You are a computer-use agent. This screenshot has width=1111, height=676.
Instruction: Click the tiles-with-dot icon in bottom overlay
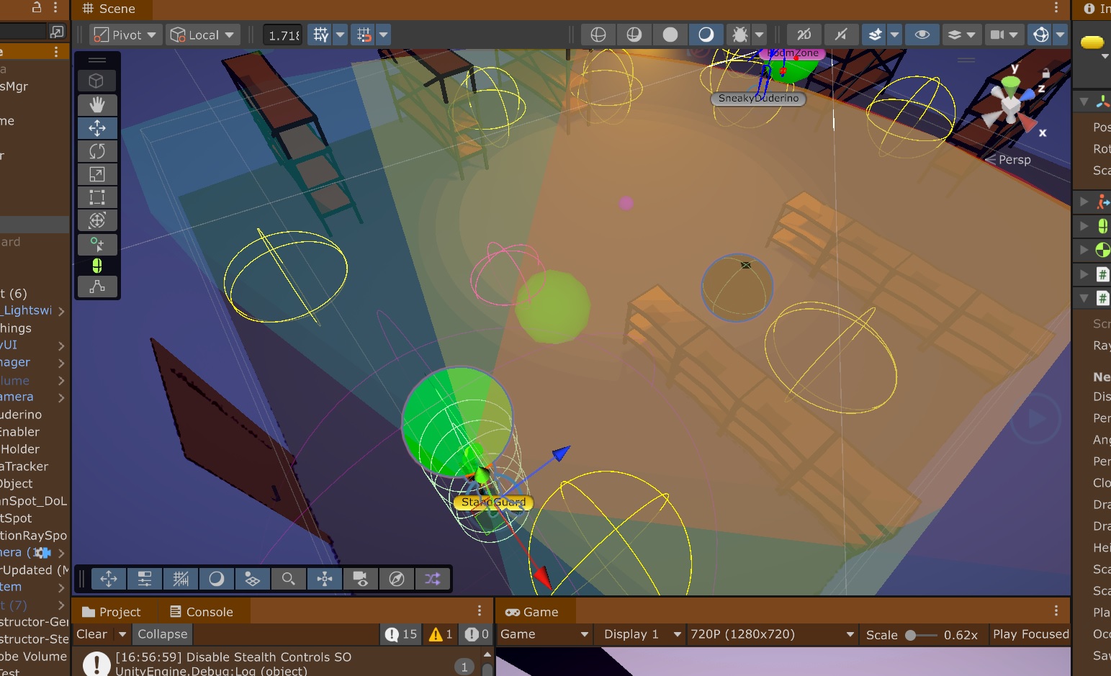click(x=253, y=579)
